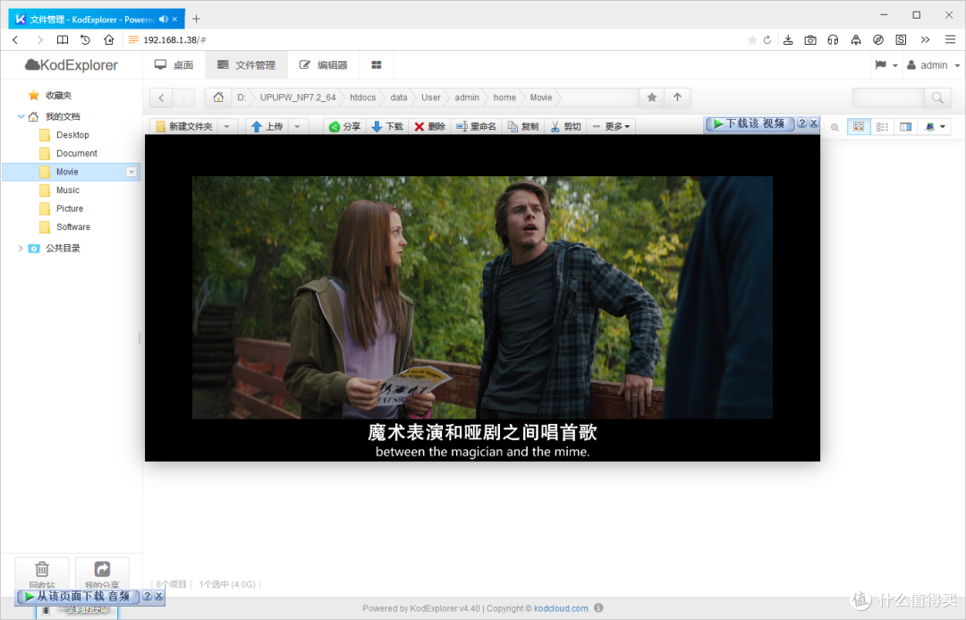The height and width of the screenshot is (620, 966).
Task: Open the app grid tab
Action: (377, 64)
